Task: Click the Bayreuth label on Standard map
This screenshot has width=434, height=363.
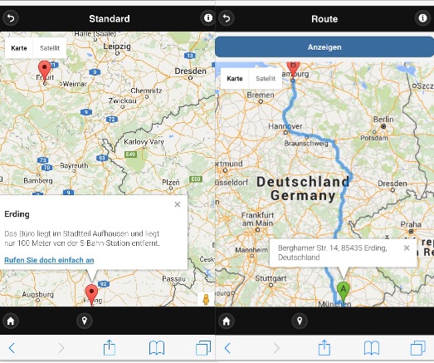Action: [x=74, y=165]
